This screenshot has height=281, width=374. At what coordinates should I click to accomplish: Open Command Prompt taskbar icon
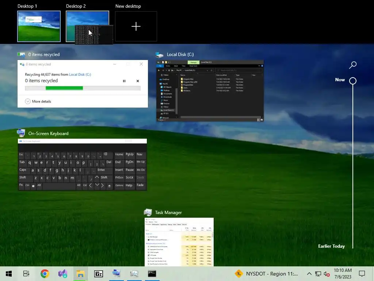pyautogui.click(x=152, y=273)
